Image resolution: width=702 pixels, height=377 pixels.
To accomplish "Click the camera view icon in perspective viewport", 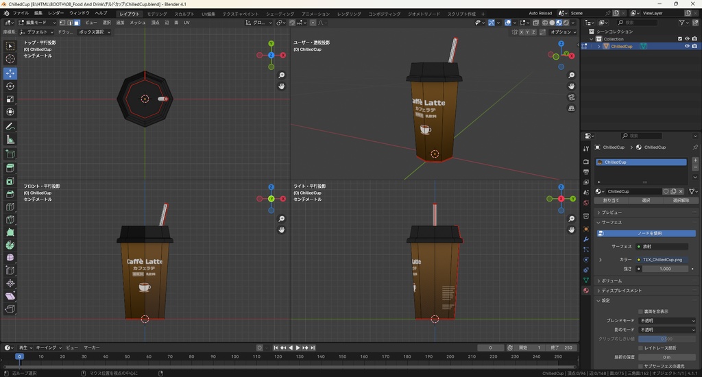I will [572, 97].
